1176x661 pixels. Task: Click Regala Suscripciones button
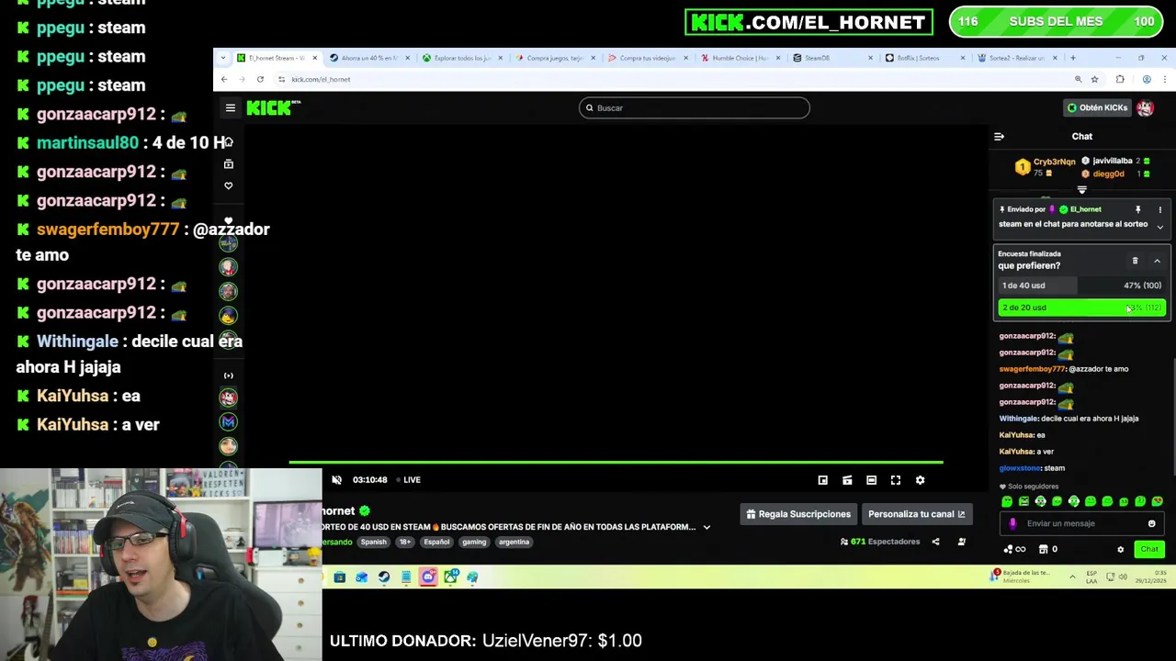(x=797, y=514)
